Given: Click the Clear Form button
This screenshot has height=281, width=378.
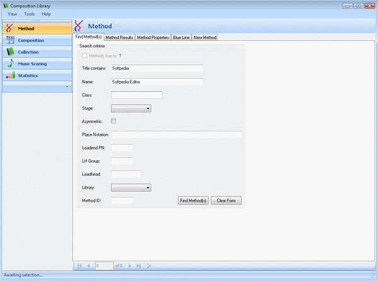Looking at the screenshot, I should [226, 201].
